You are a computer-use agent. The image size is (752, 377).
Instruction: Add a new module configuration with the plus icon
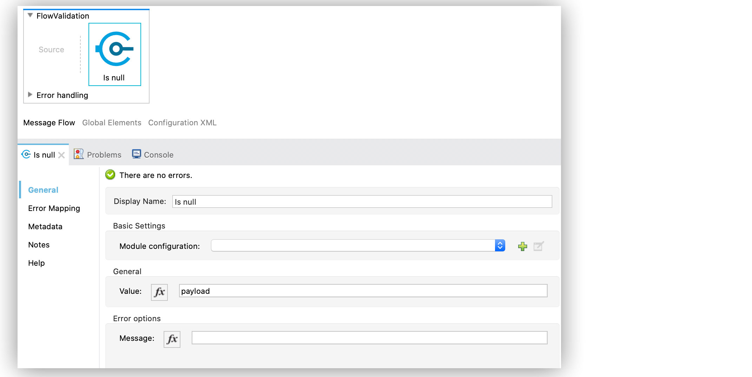pyautogui.click(x=522, y=246)
